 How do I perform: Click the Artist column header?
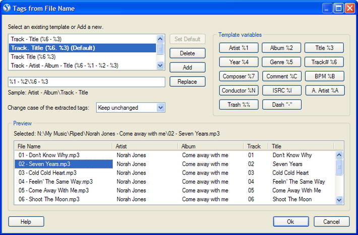point(145,146)
